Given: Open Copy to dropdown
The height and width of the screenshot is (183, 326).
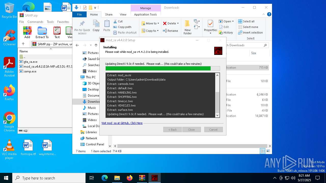Looking at the screenshot, I should click(x=150, y=31).
